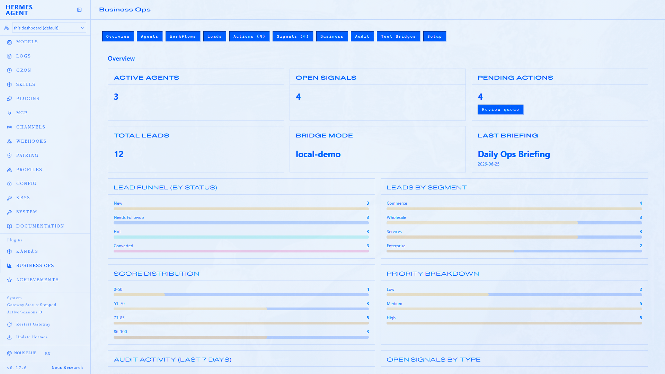Click the Active Sessions: 0 text

point(24,312)
